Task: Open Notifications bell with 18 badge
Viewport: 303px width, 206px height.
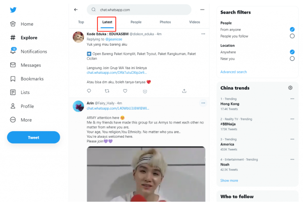Action: click(13, 51)
